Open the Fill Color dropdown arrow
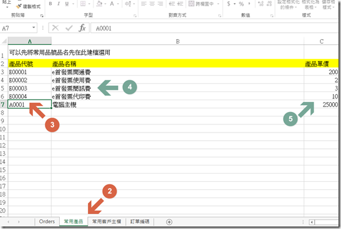The image size is (341, 229). click(105, 4)
